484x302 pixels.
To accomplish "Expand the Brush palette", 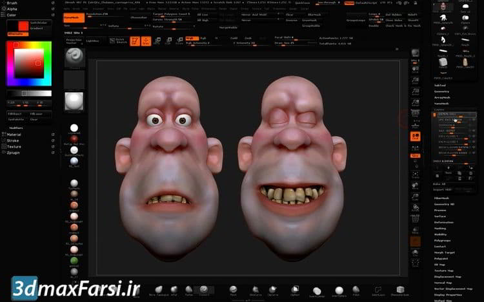I will click(12, 3).
